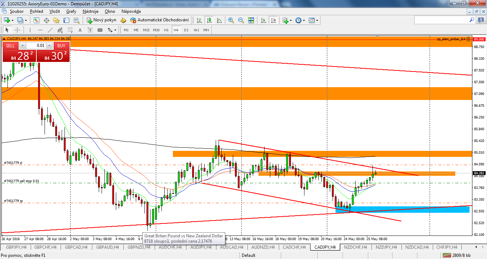Open the Grafy menu
The height and width of the screenshot is (259, 487).
[71, 11]
